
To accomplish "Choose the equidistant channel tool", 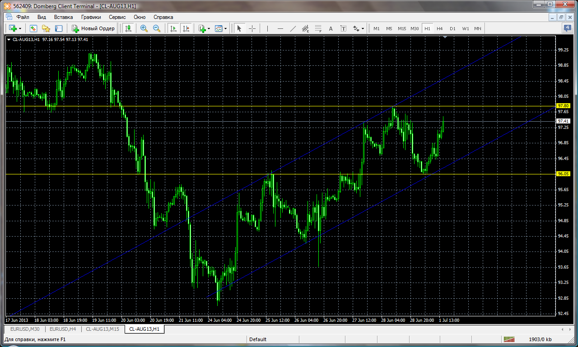I will 305,28.
